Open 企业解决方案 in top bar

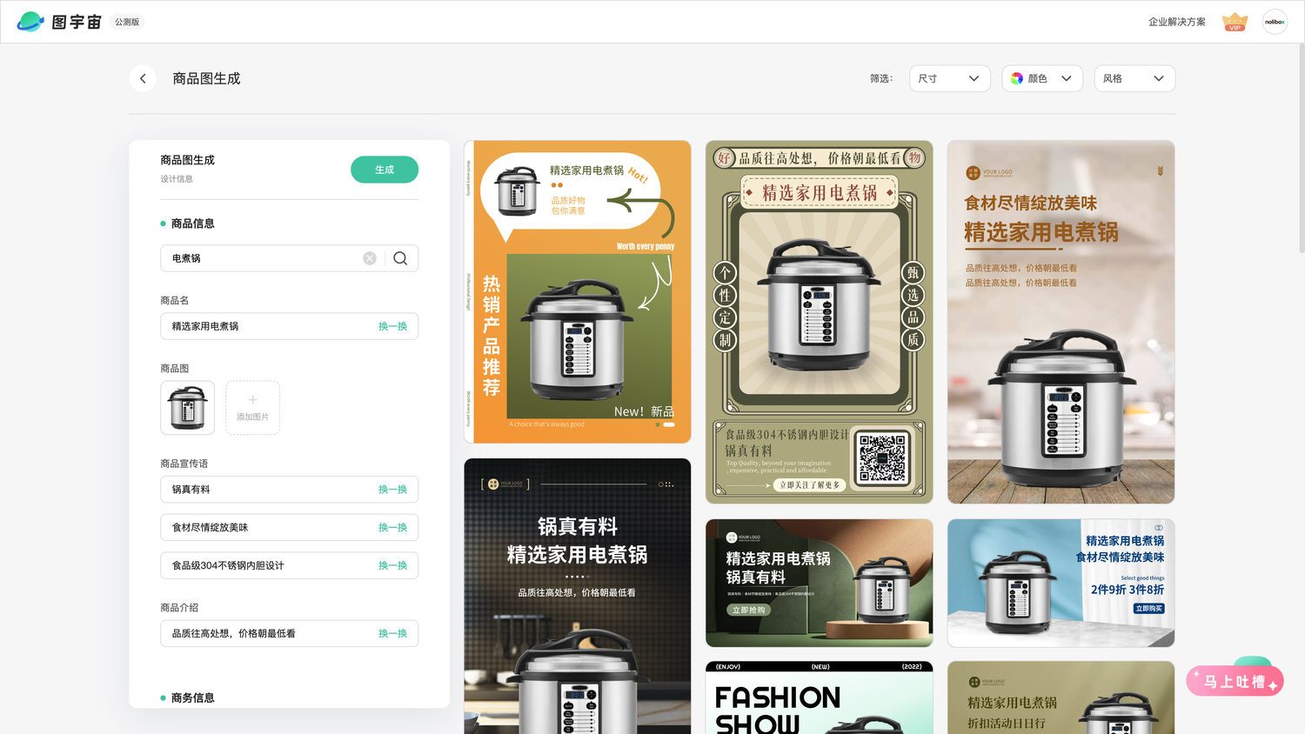pyautogui.click(x=1176, y=22)
